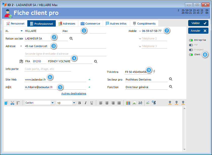Search Secteur pro with magnifier icon

tap(171, 79)
